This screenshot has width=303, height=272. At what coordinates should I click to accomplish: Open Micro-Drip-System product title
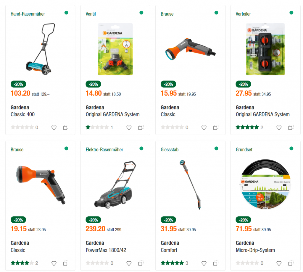pos(255,250)
